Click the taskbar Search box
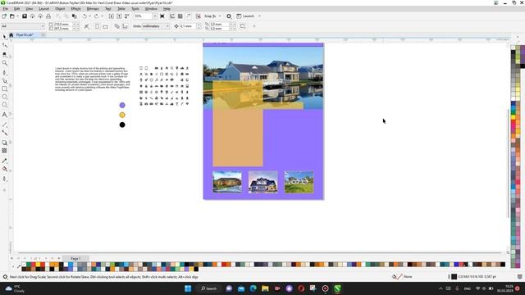This screenshot has width=525, height=295. pyautogui.click(x=209, y=288)
